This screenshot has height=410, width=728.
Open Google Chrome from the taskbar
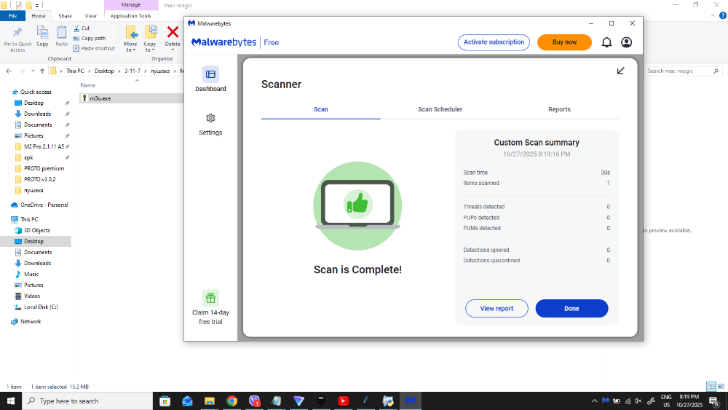pos(232,401)
